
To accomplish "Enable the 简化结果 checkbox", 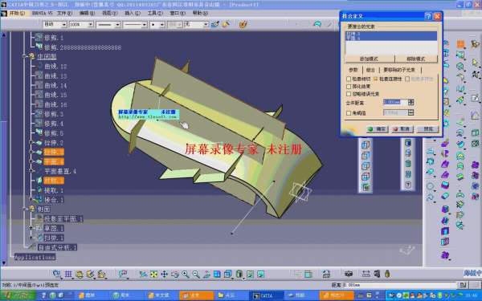I will [x=349, y=87].
